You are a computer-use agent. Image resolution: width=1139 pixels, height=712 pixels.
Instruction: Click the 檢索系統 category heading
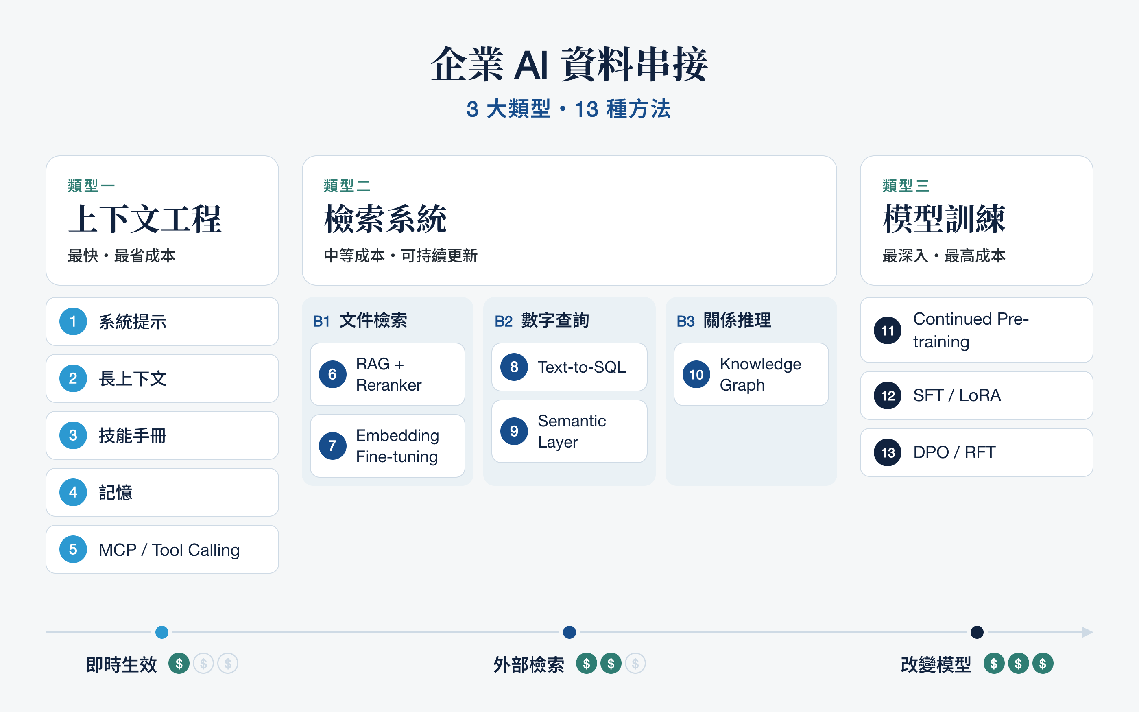point(385,219)
